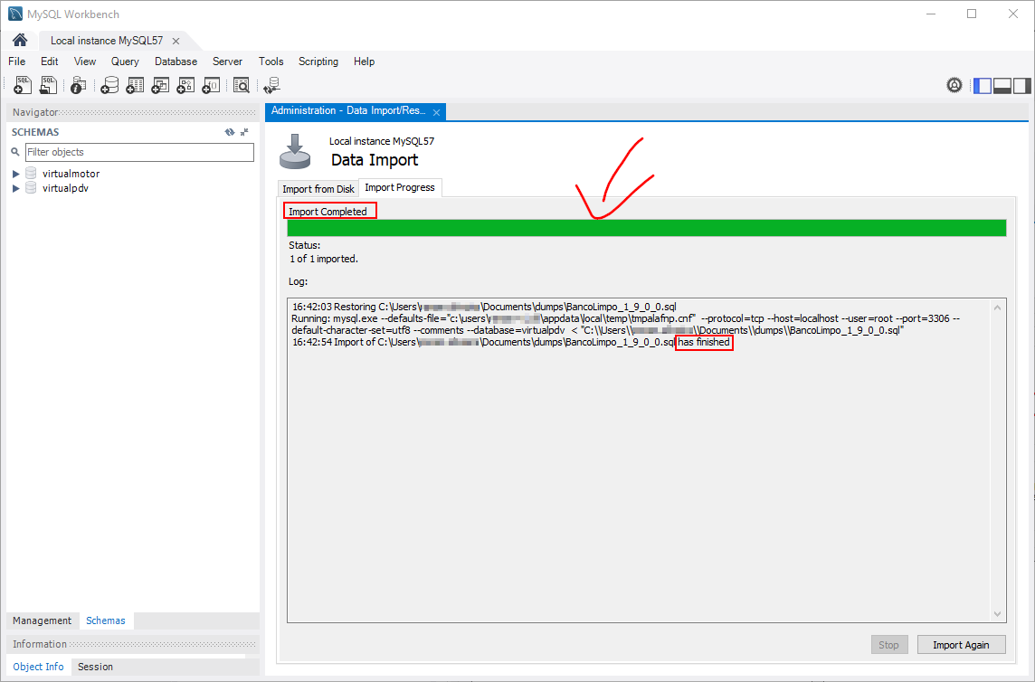Click the green import progress bar

pyautogui.click(x=647, y=228)
